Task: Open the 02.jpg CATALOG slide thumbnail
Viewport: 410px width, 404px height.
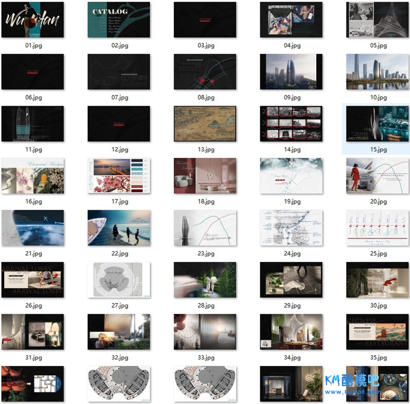Action: click(x=119, y=20)
